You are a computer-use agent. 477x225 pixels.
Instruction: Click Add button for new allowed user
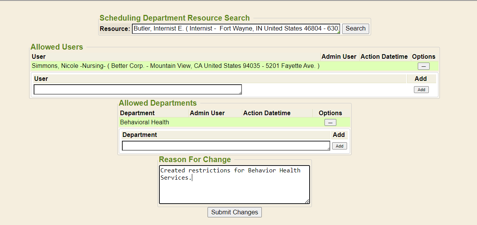point(421,90)
